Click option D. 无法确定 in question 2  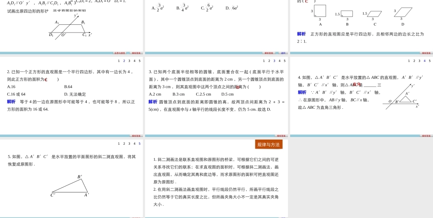click(x=75, y=94)
